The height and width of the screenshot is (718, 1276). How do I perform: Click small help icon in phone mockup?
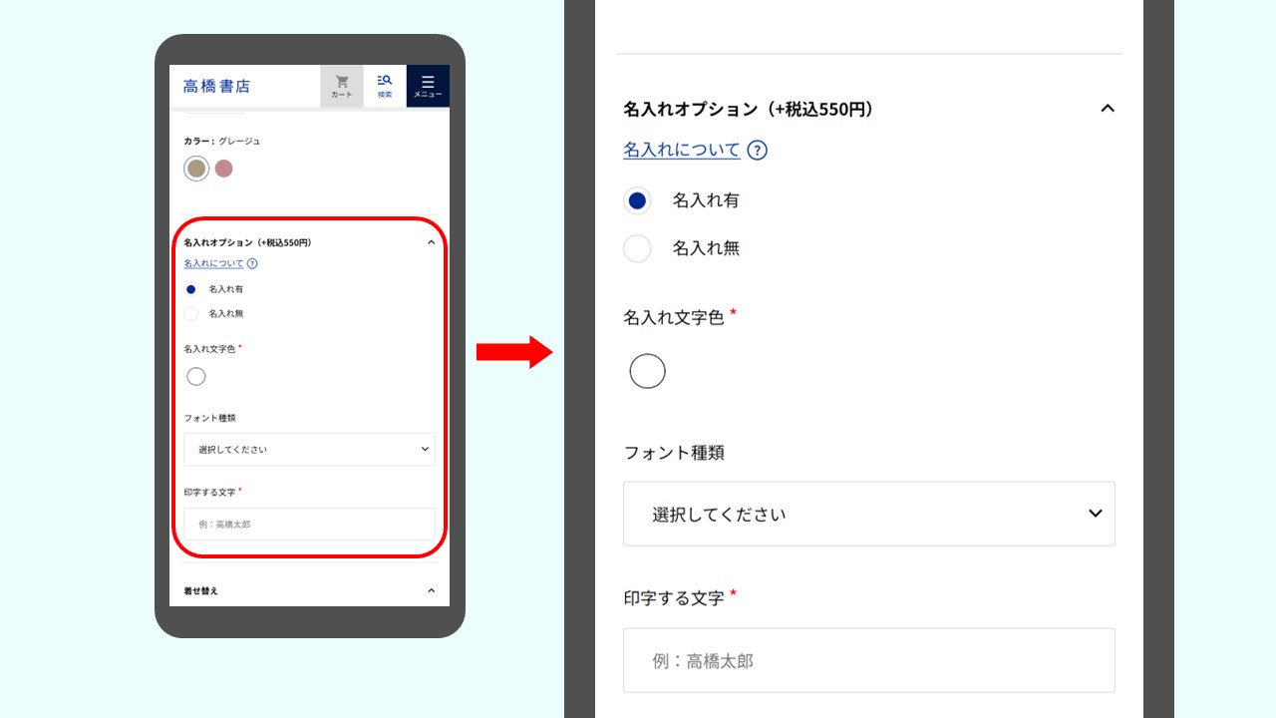[252, 264]
